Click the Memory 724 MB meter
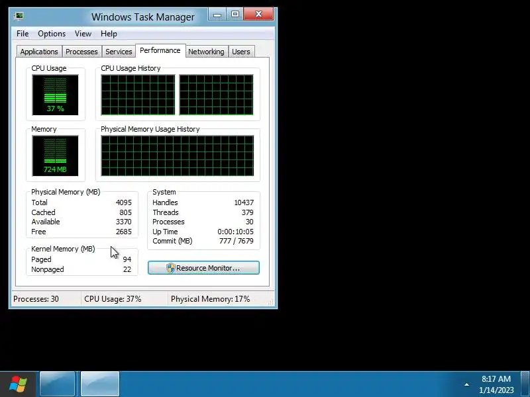Viewport: 530px width, 397px height. tap(55, 155)
